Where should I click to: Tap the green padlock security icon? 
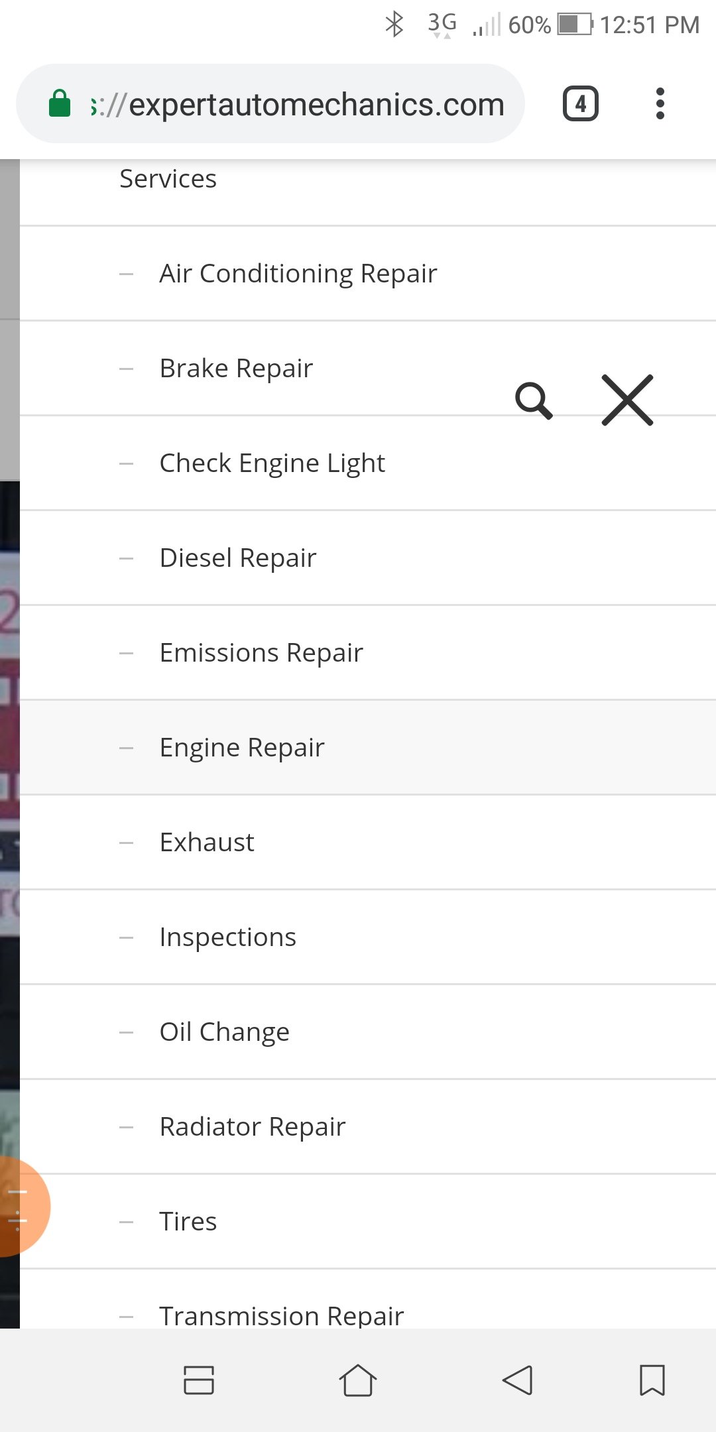pos(60,103)
